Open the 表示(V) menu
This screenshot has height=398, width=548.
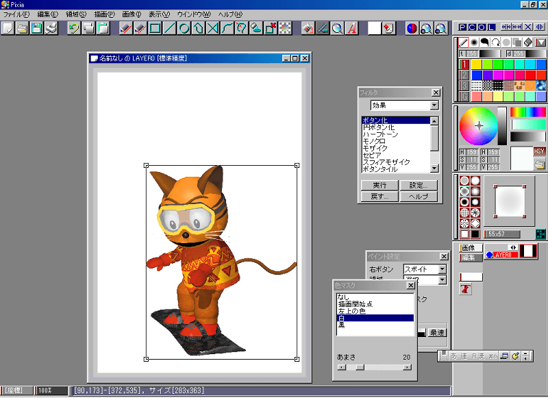pyautogui.click(x=159, y=14)
